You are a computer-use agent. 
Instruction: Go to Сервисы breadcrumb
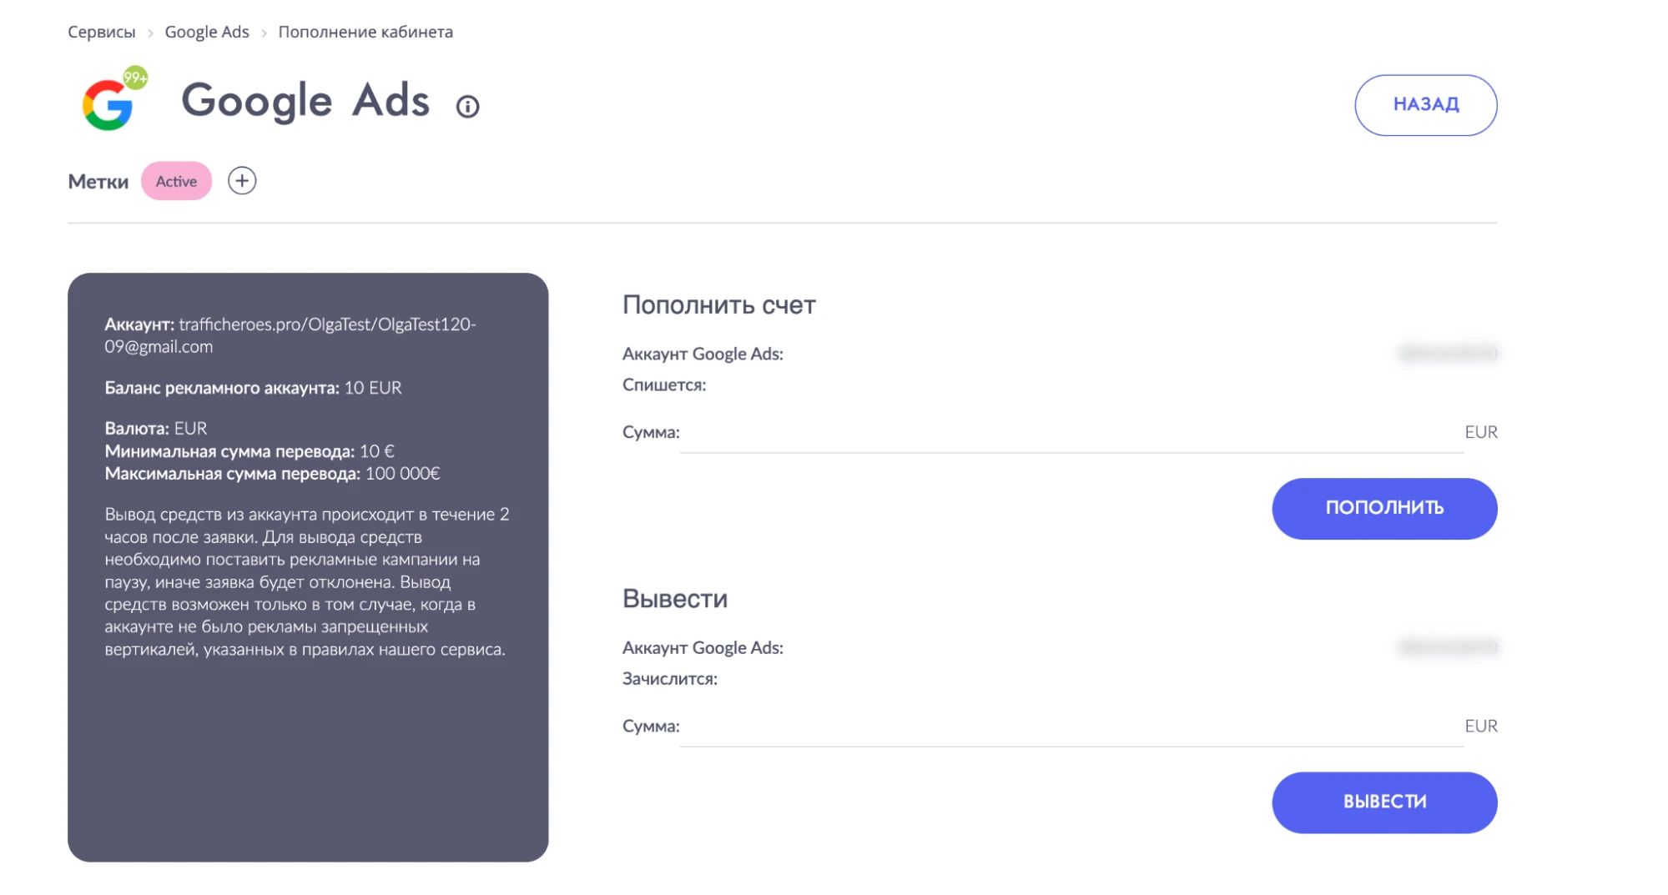[101, 32]
